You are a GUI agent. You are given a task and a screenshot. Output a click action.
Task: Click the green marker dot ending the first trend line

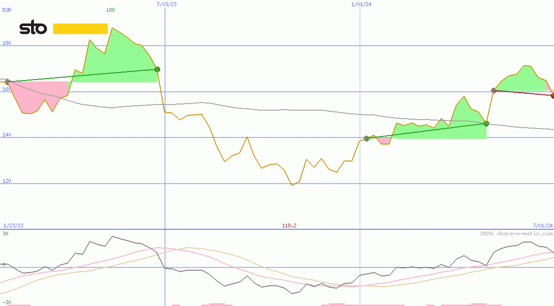[x=157, y=70]
